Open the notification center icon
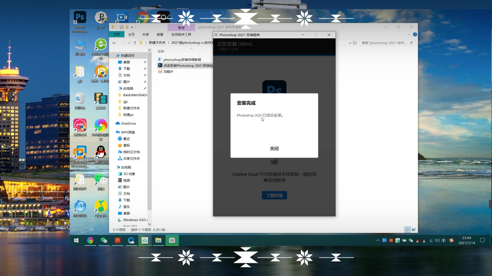This screenshot has width=492, height=276. (483, 240)
